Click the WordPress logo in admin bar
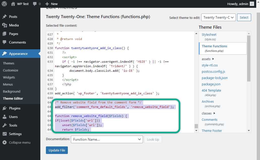The image size is (260, 160). [x=4, y=4]
